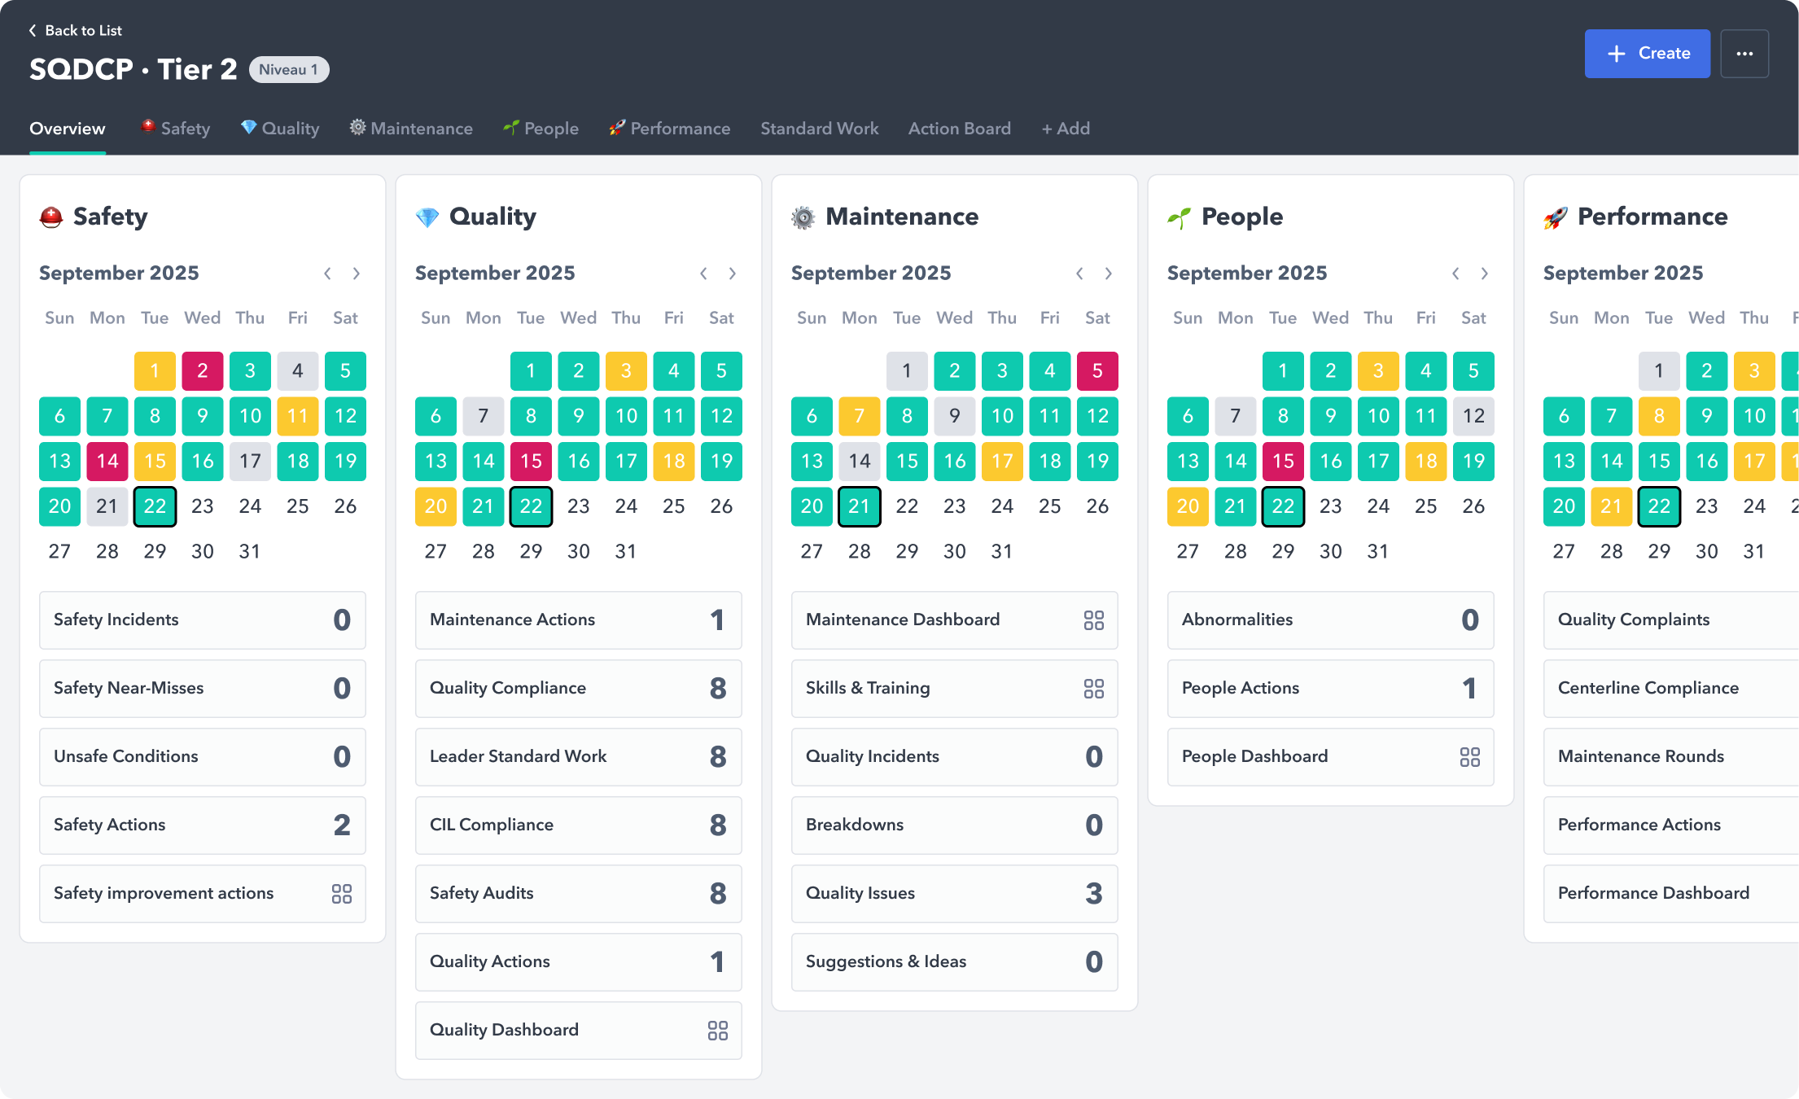Viewport: 1799px width, 1099px height.
Task: Open the Quality Actions row
Action: pyautogui.click(x=579, y=962)
